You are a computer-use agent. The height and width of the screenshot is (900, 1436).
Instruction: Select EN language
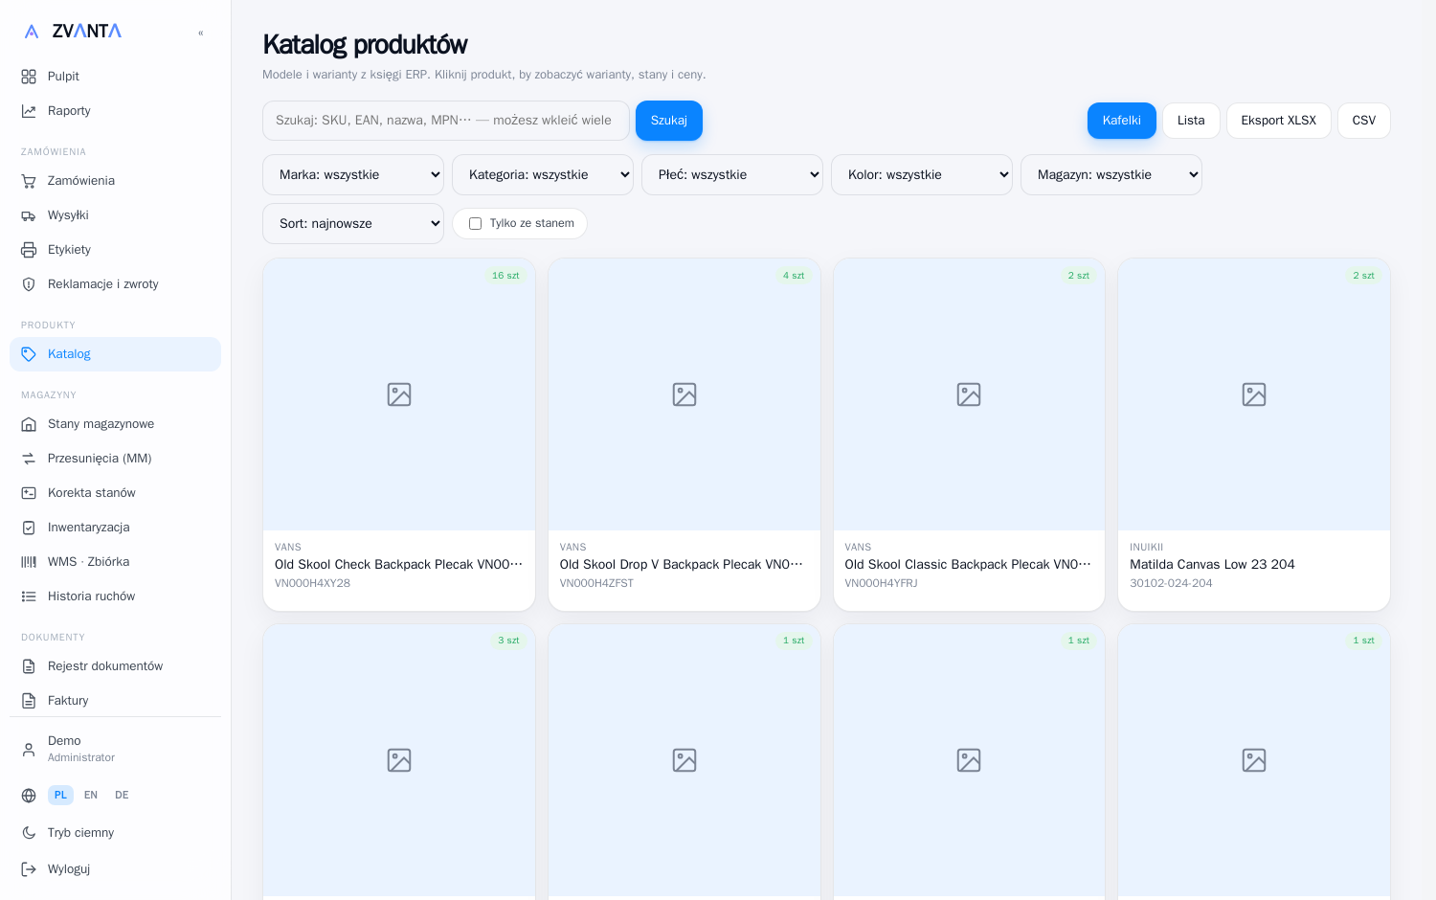[x=91, y=796]
